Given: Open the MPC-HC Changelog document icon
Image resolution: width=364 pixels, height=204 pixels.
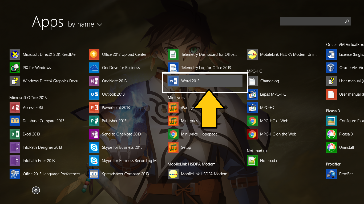Looking at the screenshot, I should (252, 81).
